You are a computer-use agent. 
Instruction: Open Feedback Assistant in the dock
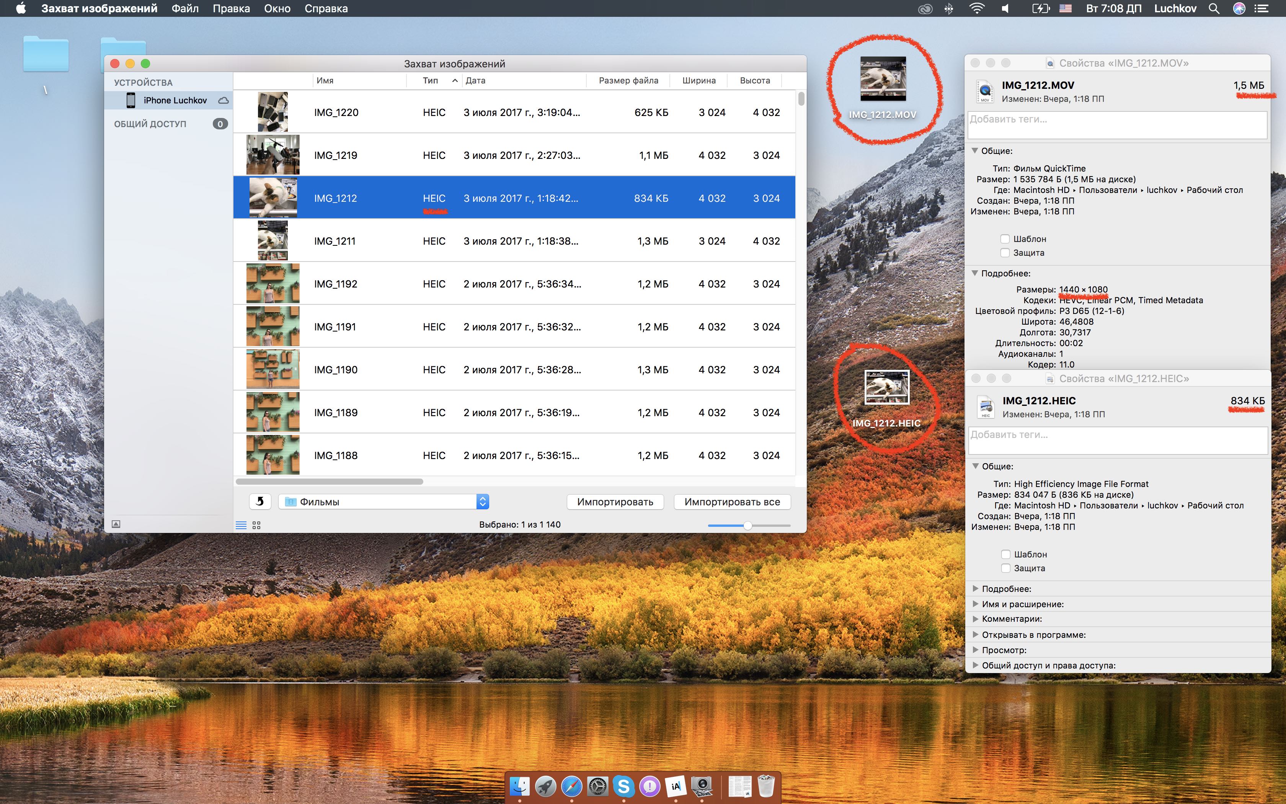point(650,786)
